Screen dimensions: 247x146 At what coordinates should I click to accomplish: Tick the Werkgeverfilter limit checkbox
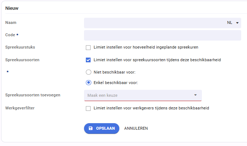pos(88,108)
